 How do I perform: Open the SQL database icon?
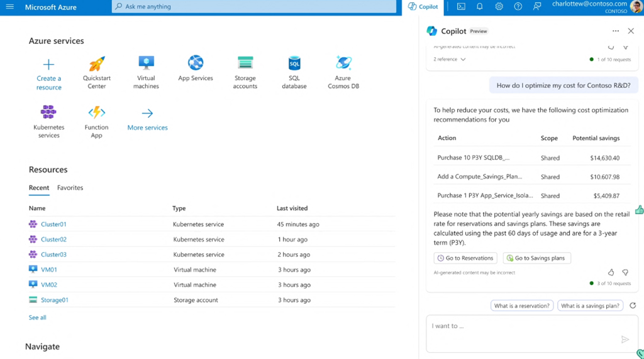(294, 63)
